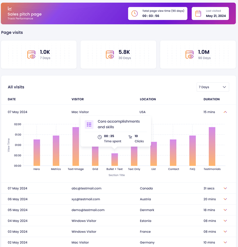Select the Testimonials bar in the chart
The width and height of the screenshot is (238, 247).
tap(212, 146)
